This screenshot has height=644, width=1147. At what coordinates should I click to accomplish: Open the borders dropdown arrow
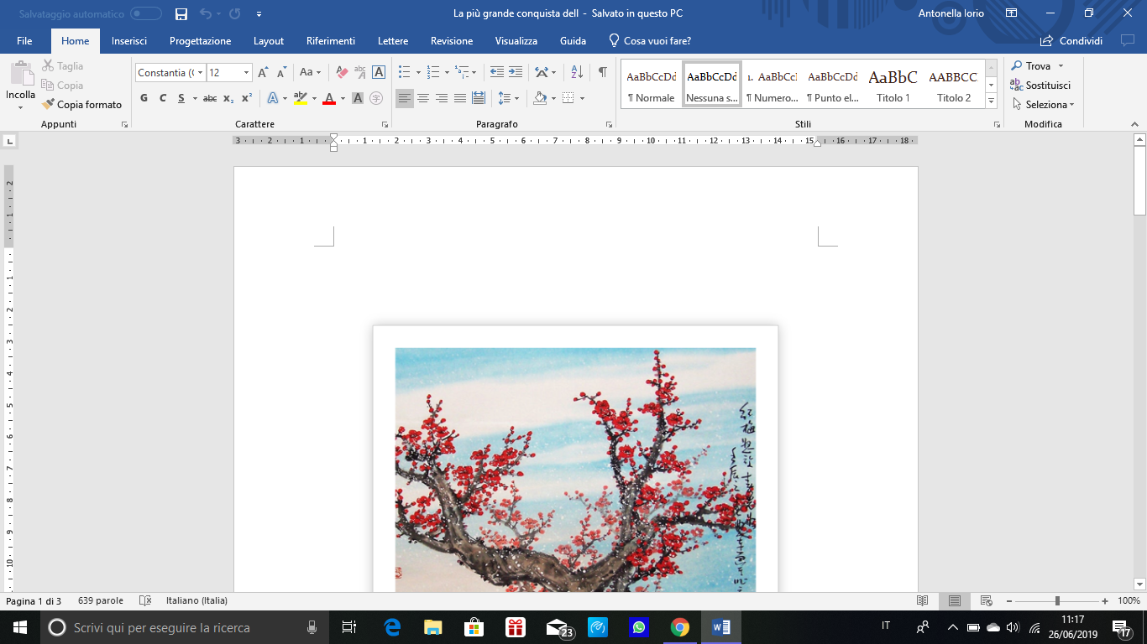[x=582, y=98]
